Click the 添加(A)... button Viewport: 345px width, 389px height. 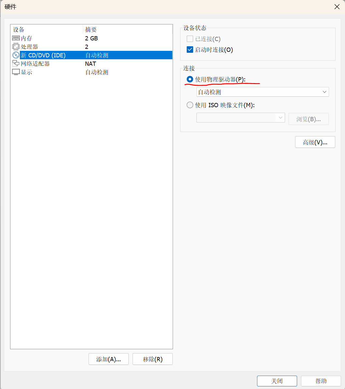pos(108,359)
